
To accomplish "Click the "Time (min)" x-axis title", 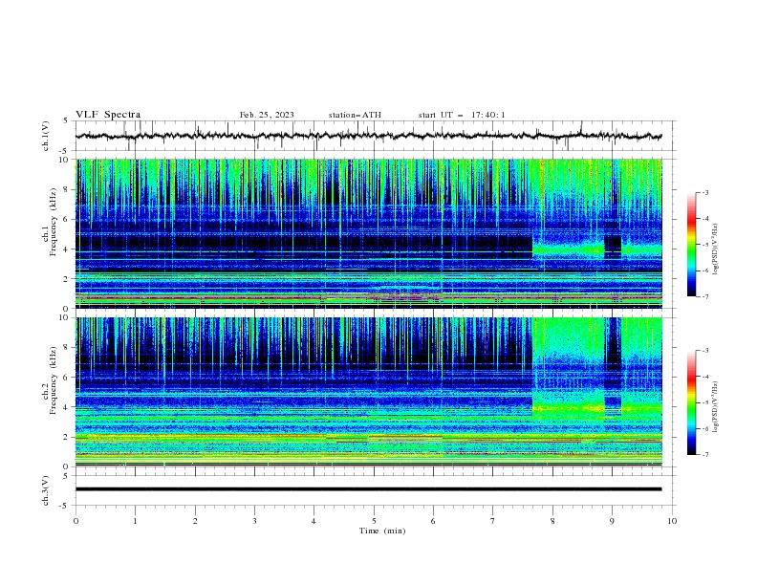I will coord(382,531).
